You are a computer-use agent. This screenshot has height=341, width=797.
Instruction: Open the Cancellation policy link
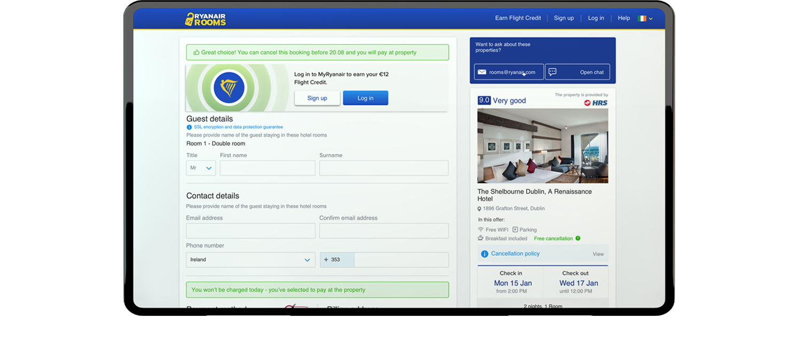[515, 254]
